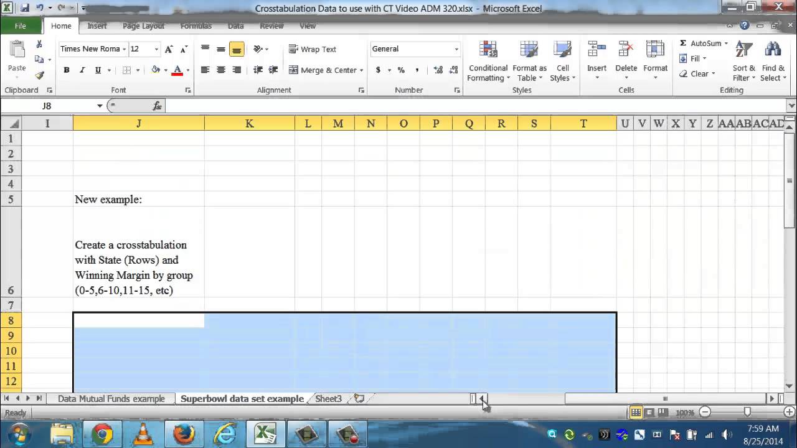Image resolution: width=797 pixels, height=448 pixels.
Task: Select the Format Painter brush
Action: (39, 75)
